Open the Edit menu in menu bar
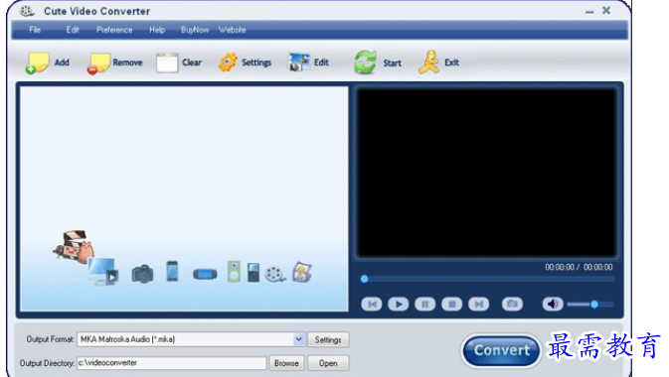The height and width of the screenshot is (377, 669). point(73,30)
